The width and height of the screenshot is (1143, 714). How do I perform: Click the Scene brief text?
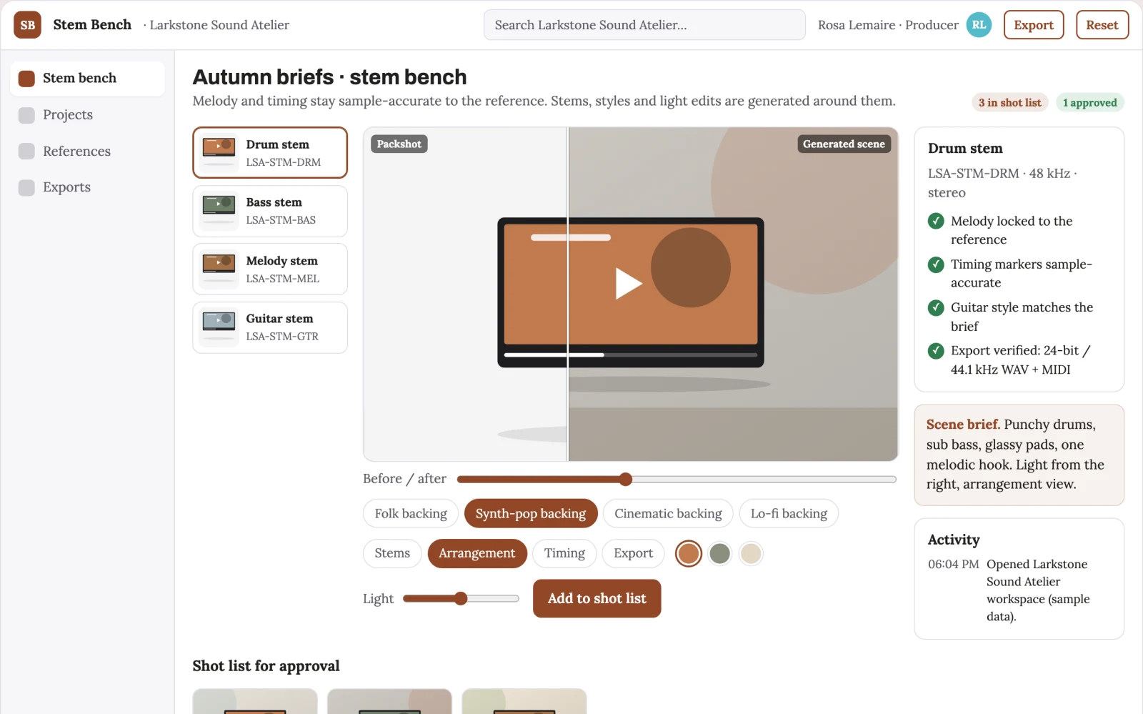pos(1019,455)
